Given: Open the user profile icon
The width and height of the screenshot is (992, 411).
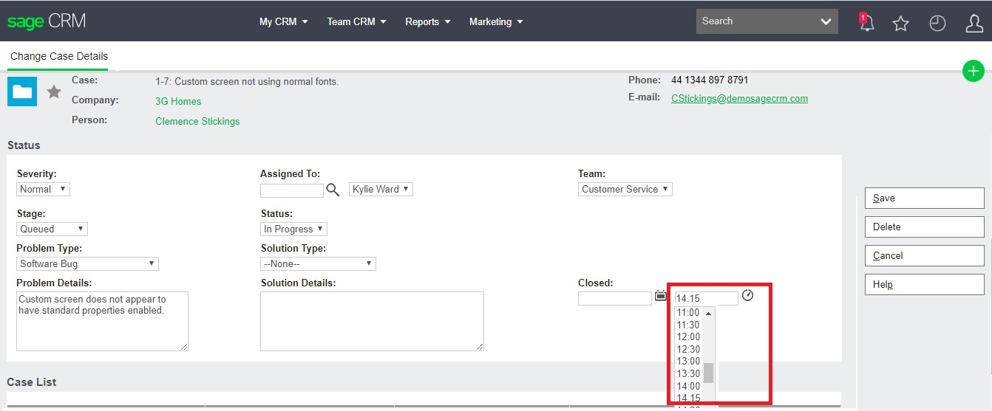Looking at the screenshot, I should click(974, 24).
